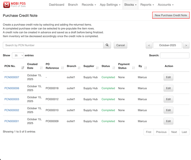The height and width of the screenshot is (160, 191).
Task: Click the magnifier search button for PCN number
Action: [107, 45]
